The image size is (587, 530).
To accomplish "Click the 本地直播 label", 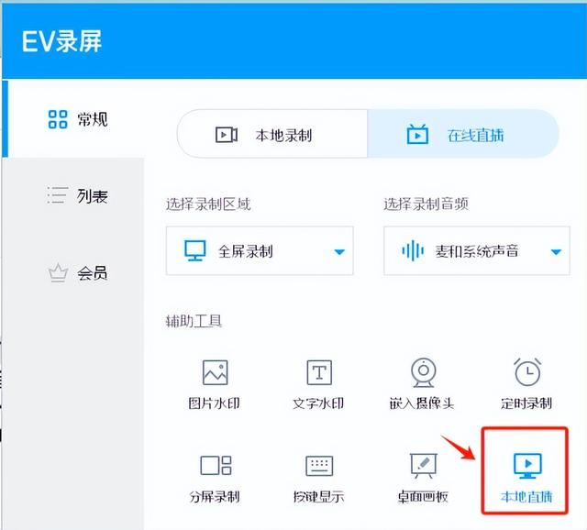I will click(x=526, y=497).
